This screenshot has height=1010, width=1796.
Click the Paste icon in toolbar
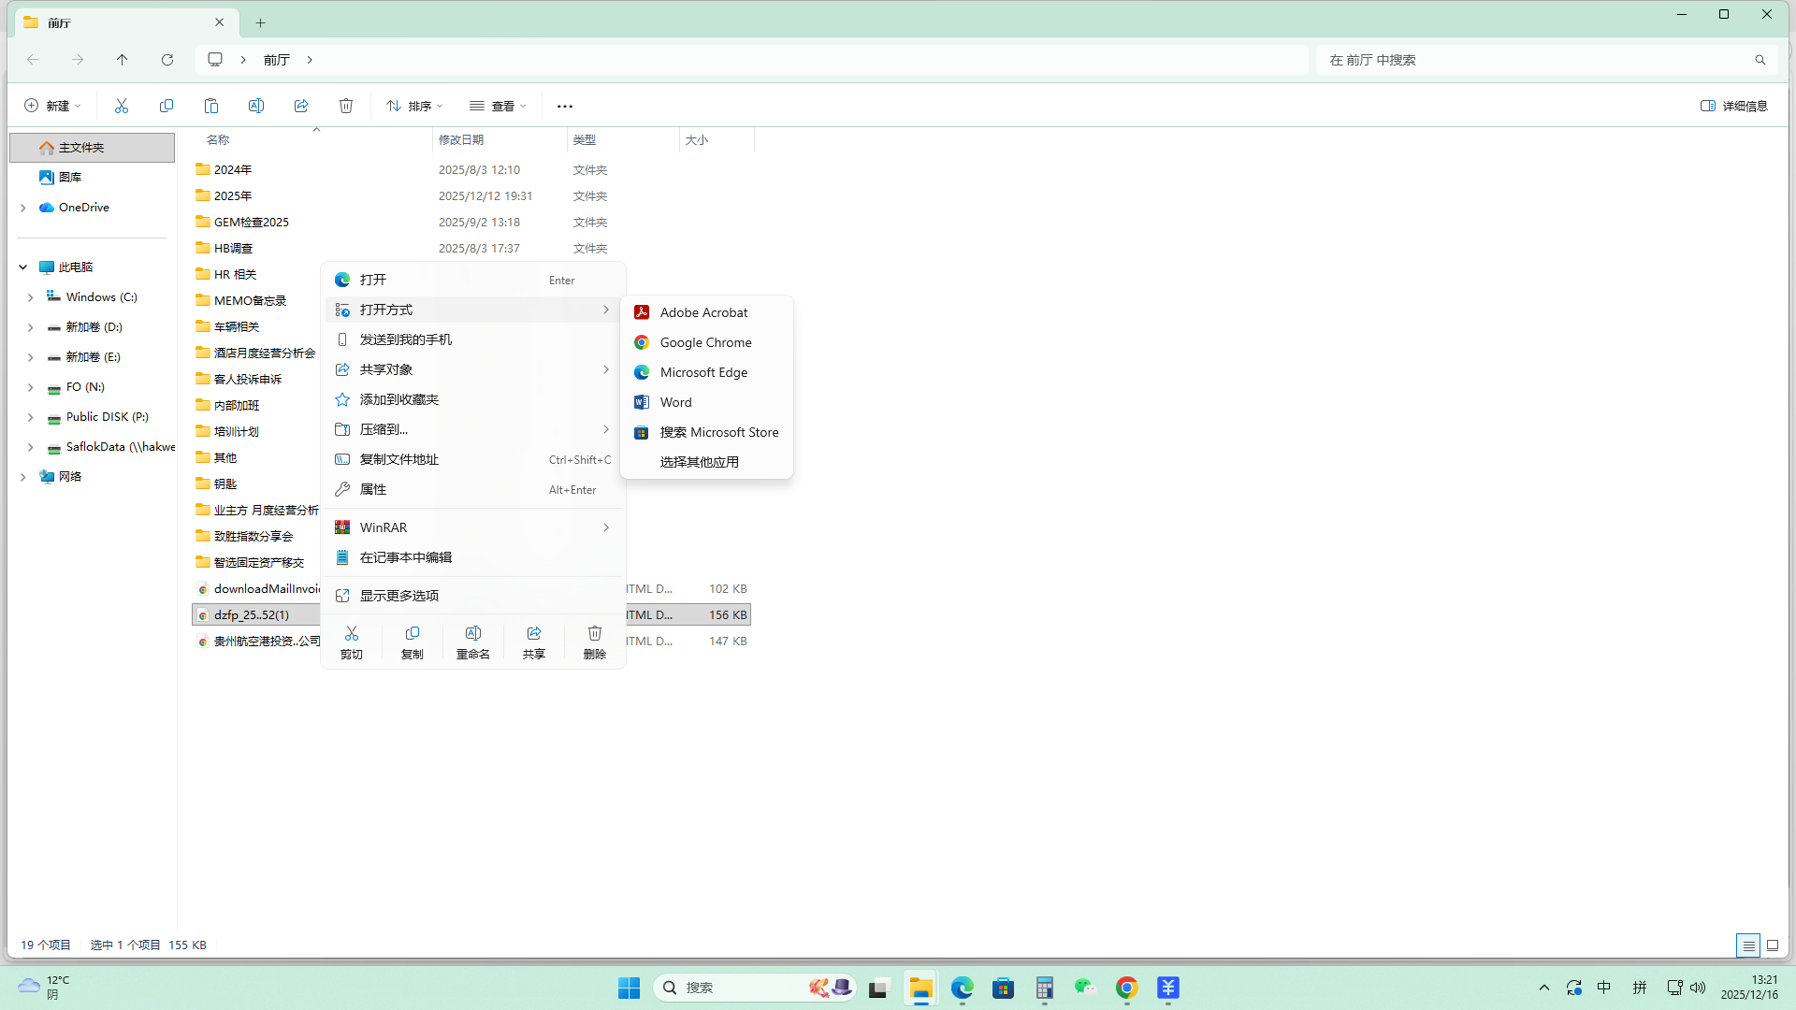click(211, 106)
